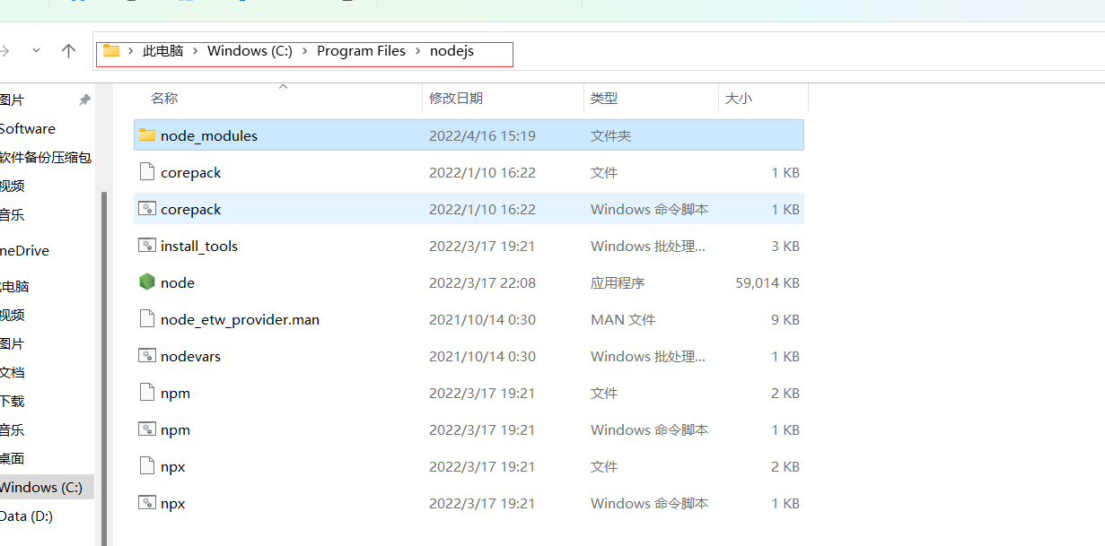Click nodejs breadcrumb in address bar

pyautogui.click(x=452, y=51)
